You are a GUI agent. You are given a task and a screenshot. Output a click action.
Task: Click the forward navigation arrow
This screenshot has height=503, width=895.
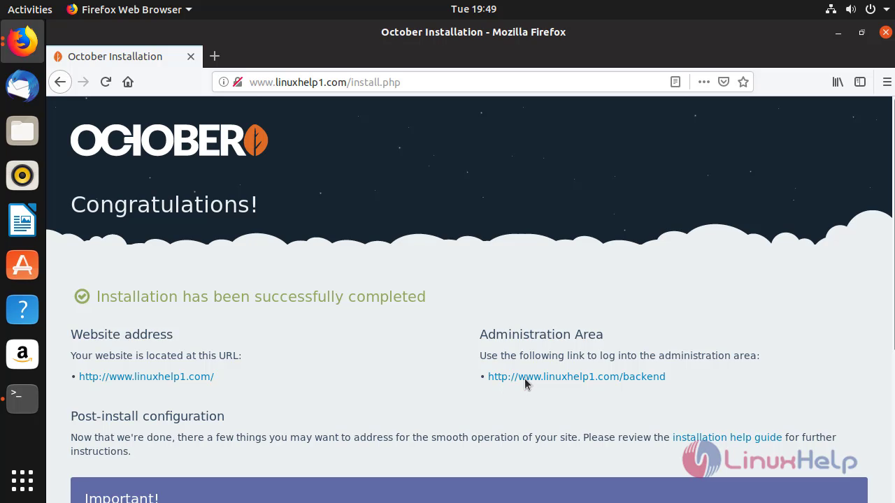click(x=83, y=82)
